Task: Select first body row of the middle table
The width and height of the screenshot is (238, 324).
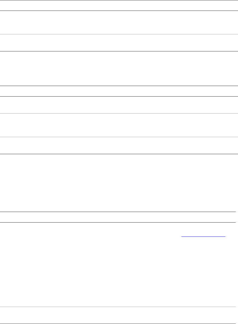Action: pos(119,105)
